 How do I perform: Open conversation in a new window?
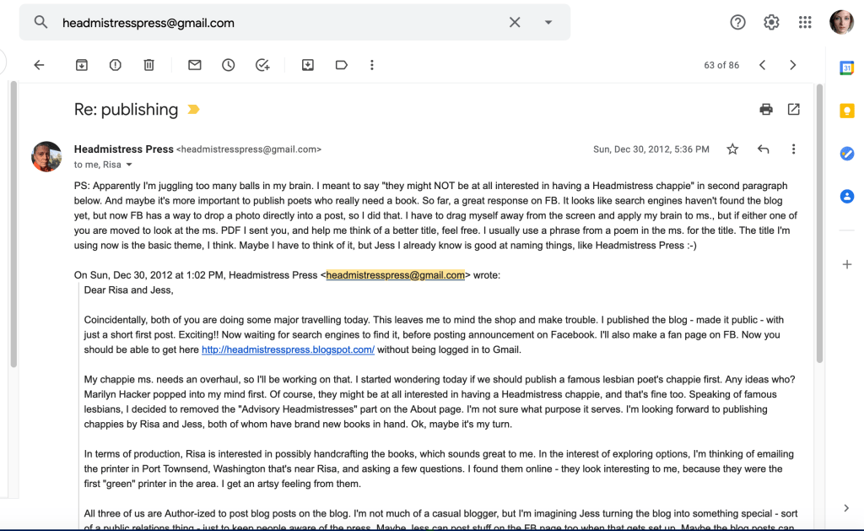click(x=794, y=109)
